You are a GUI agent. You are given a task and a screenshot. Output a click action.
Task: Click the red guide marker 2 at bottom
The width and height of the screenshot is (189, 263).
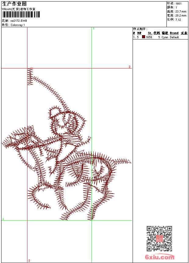click(29, 261)
